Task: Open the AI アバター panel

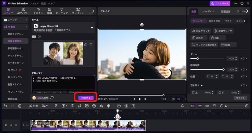Action: 23,11
